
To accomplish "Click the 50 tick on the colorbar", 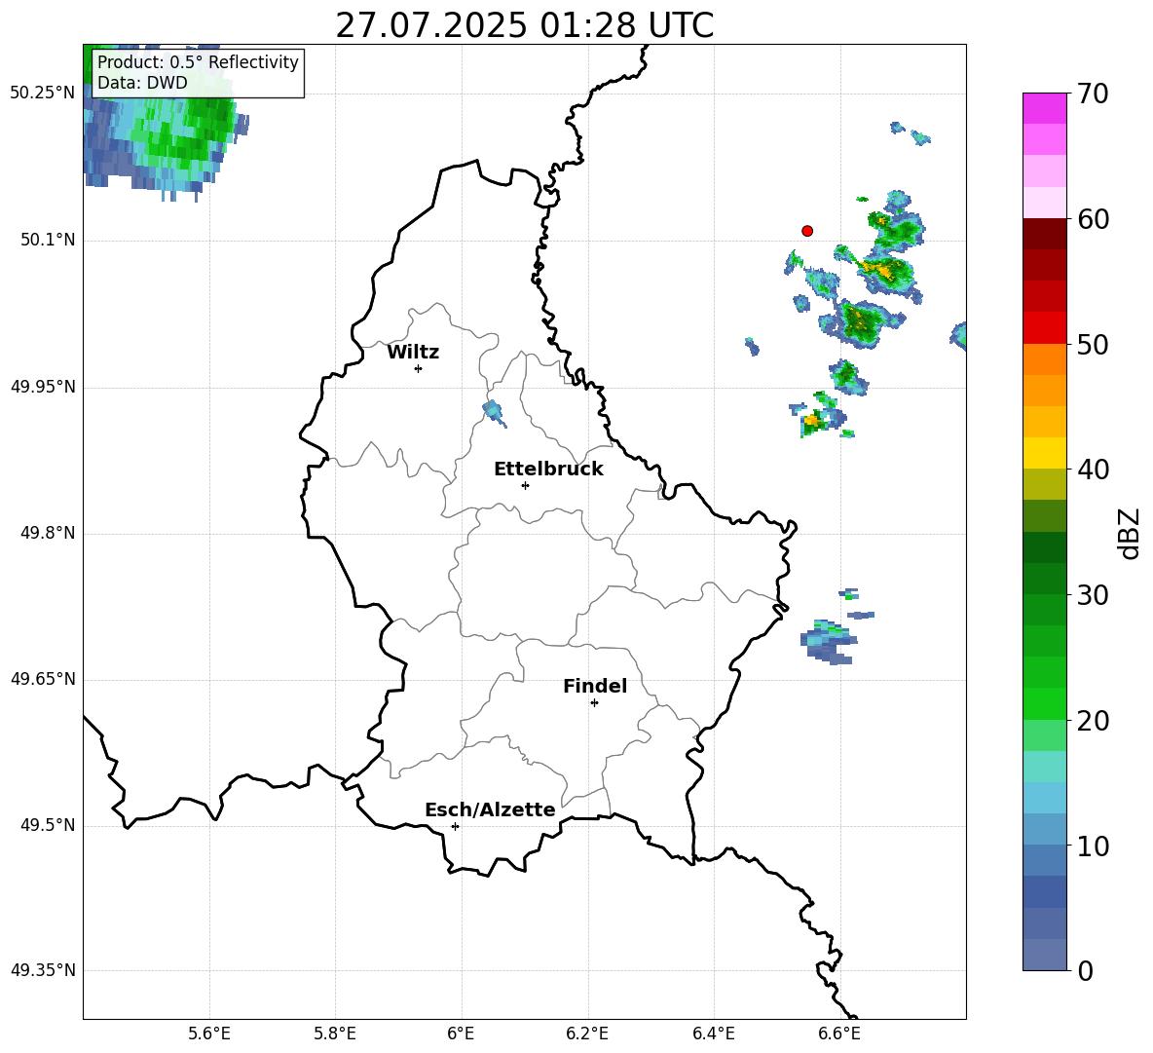I will (1093, 345).
